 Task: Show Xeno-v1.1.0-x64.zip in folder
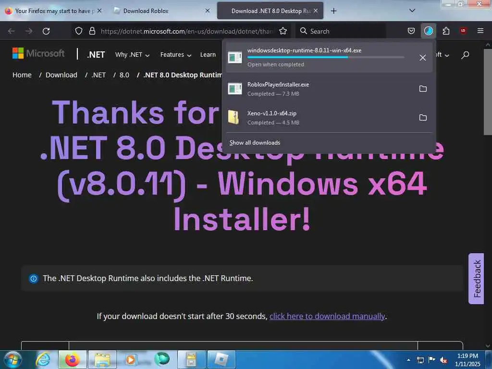point(423,118)
